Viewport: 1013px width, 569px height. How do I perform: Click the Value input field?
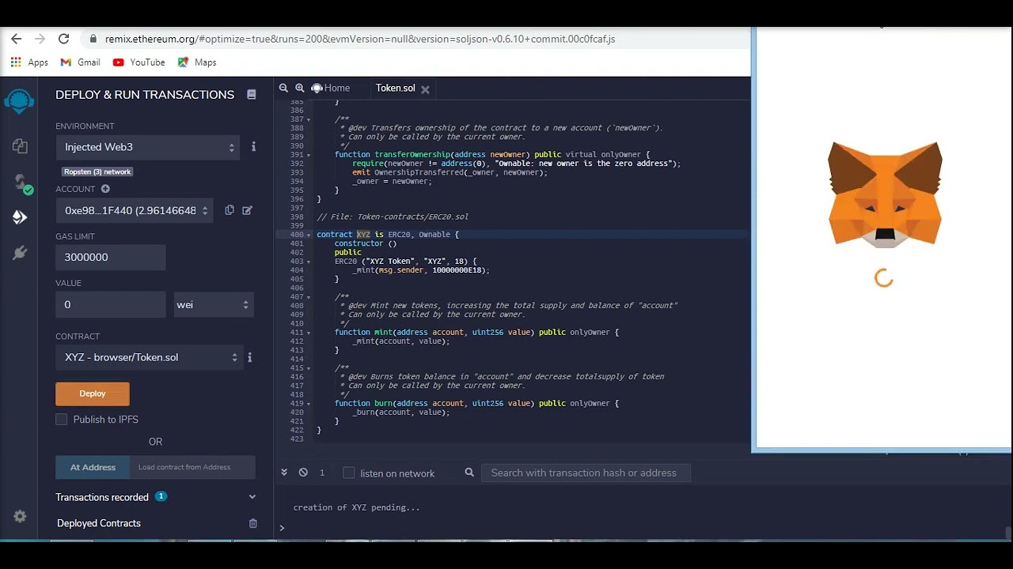(111, 305)
